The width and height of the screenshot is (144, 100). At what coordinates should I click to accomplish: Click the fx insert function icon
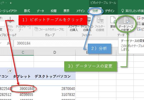(8, 43)
